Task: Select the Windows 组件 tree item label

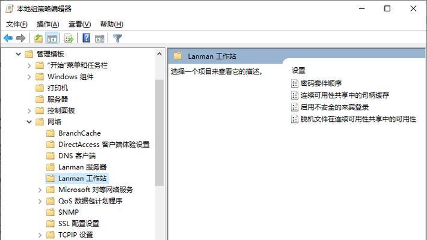Action: pyautogui.click(x=70, y=77)
